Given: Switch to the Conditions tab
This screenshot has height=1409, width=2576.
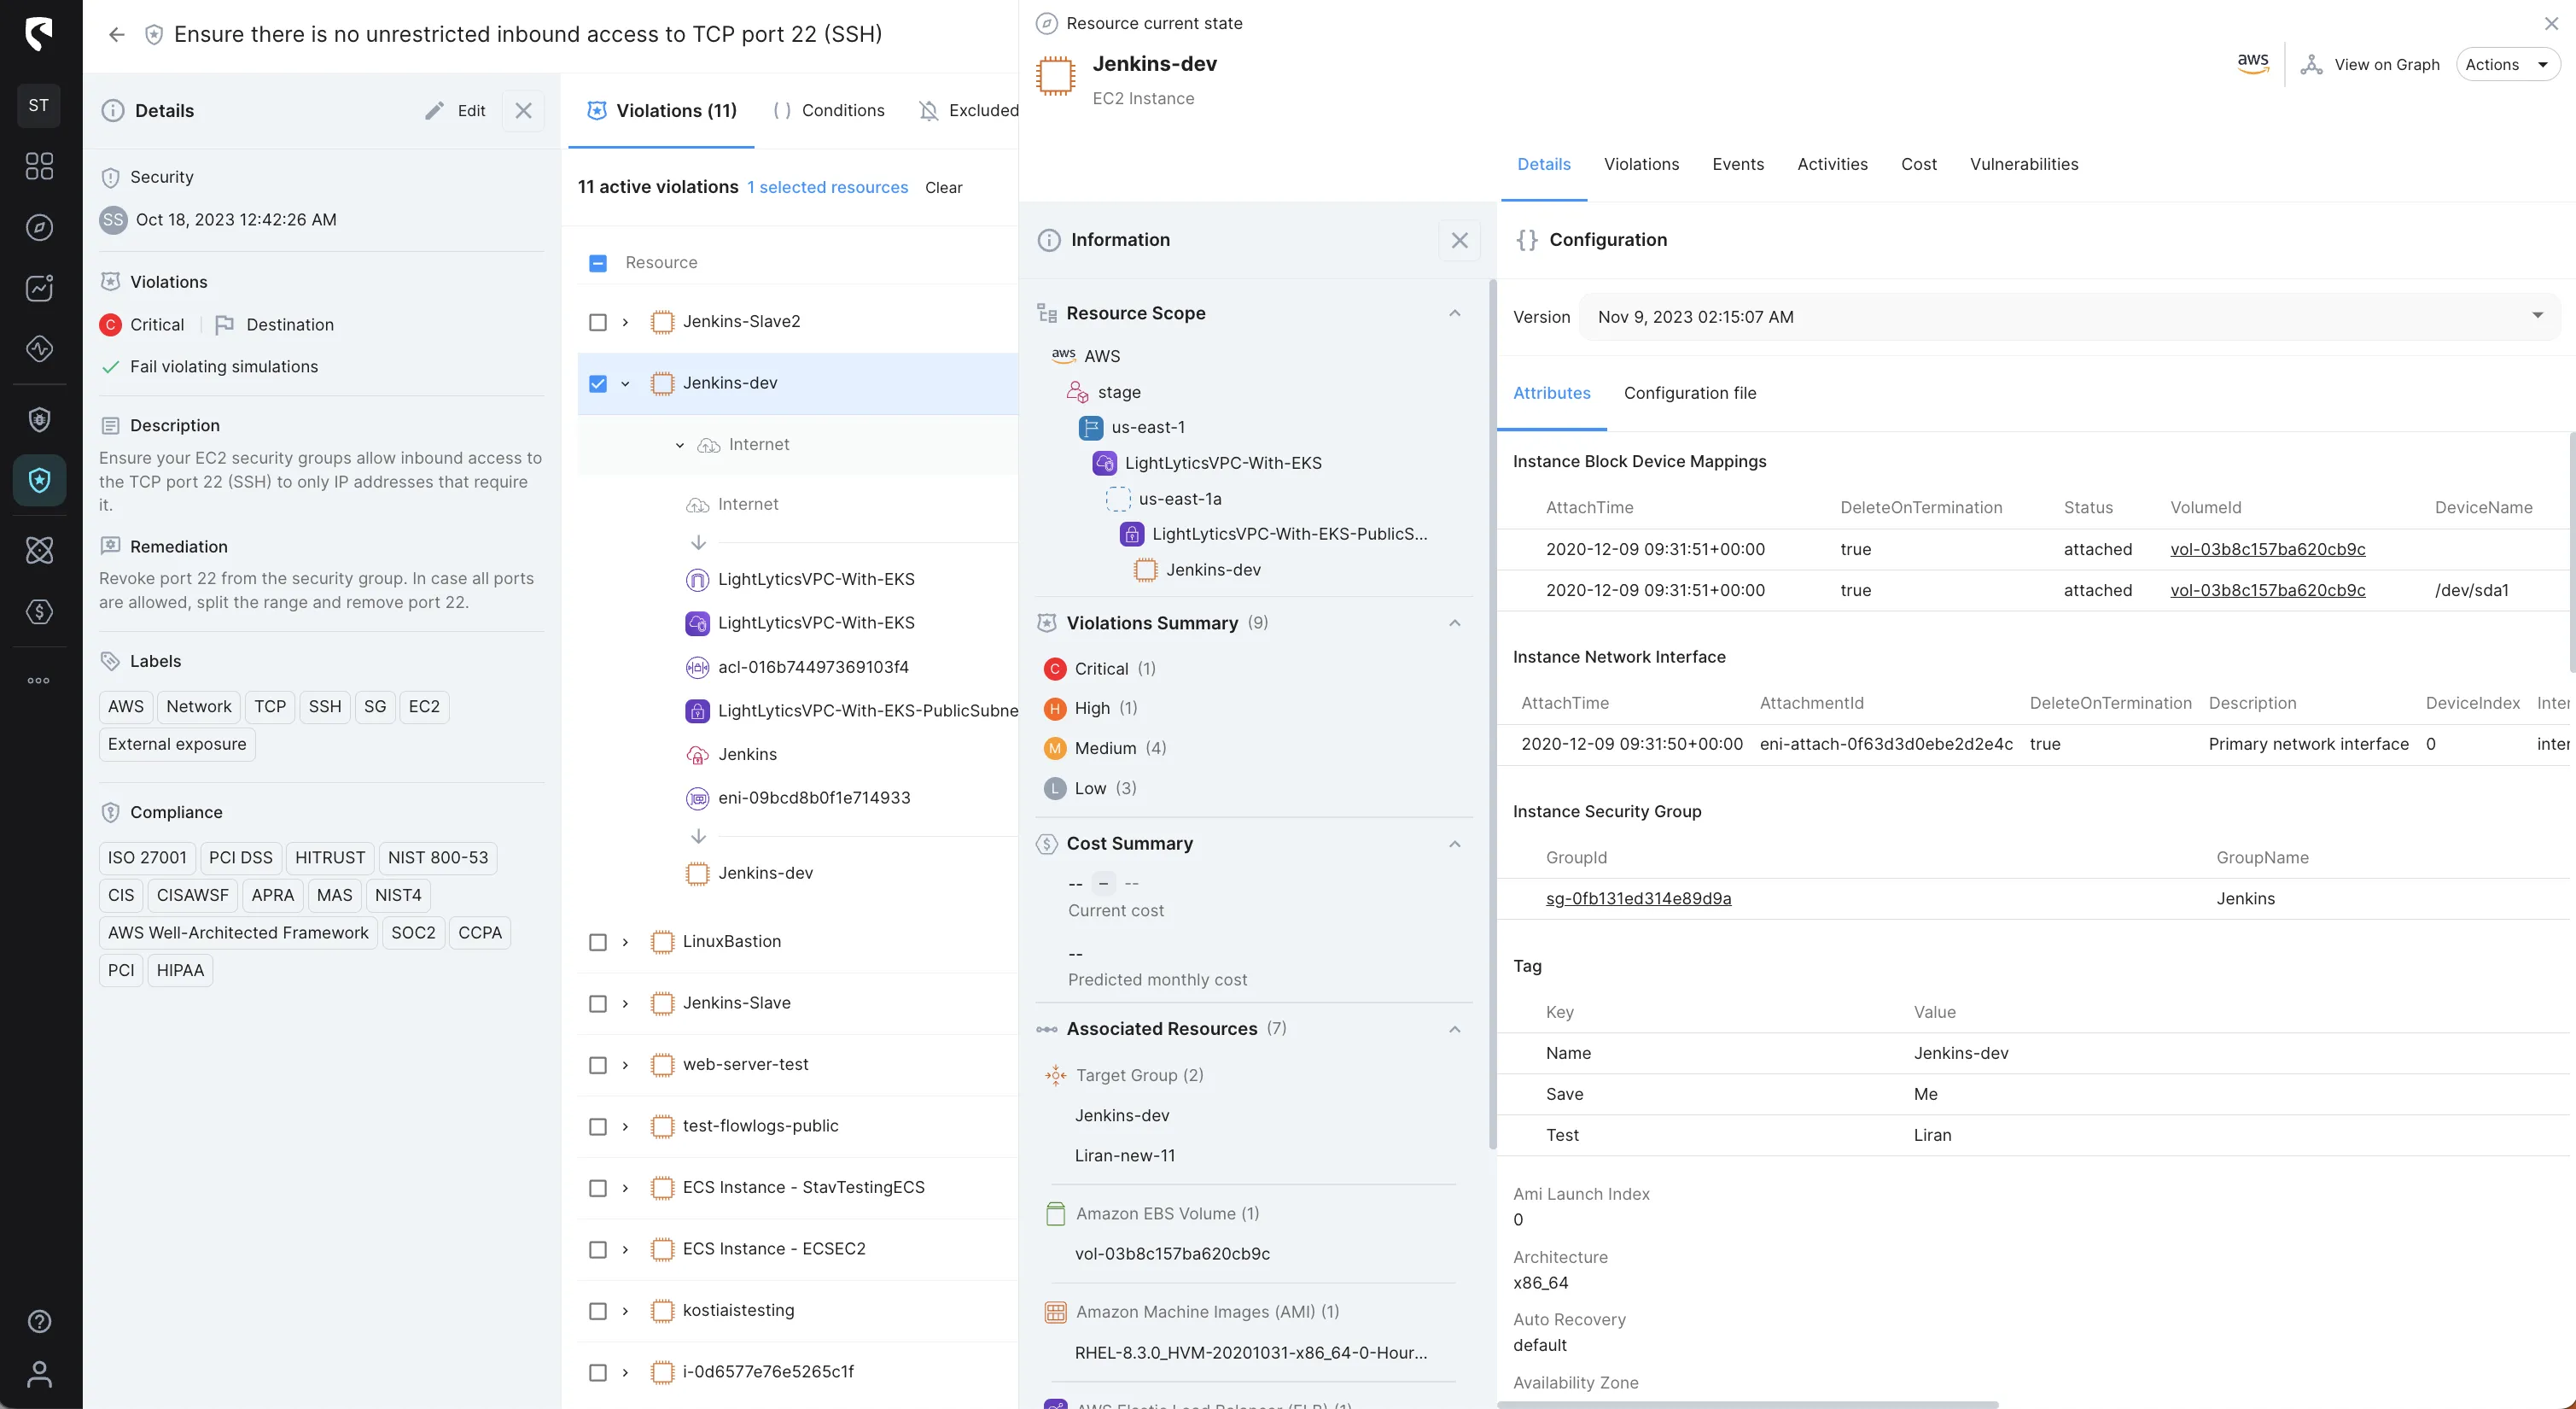Looking at the screenshot, I should pos(829,111).
